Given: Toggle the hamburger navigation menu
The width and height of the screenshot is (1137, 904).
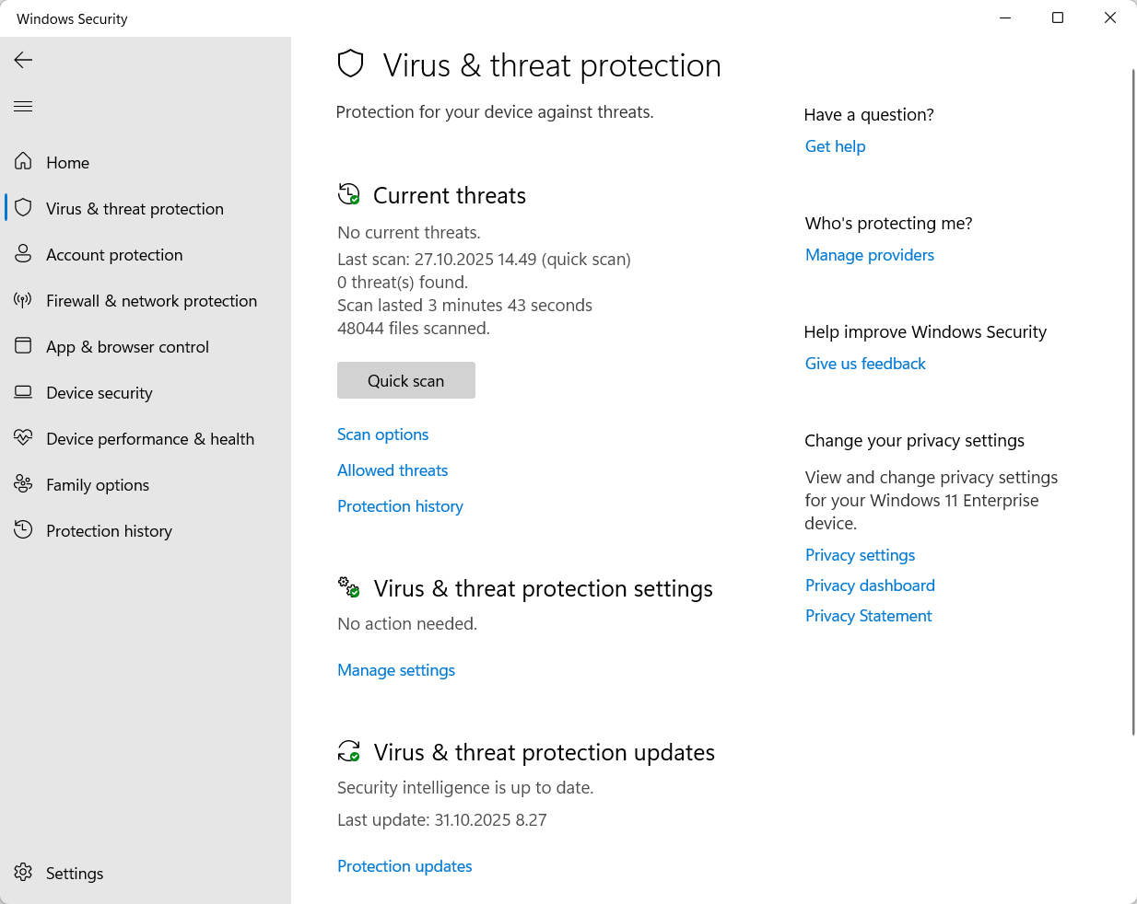Looking at the screenshot, I should tap(24, 107).
